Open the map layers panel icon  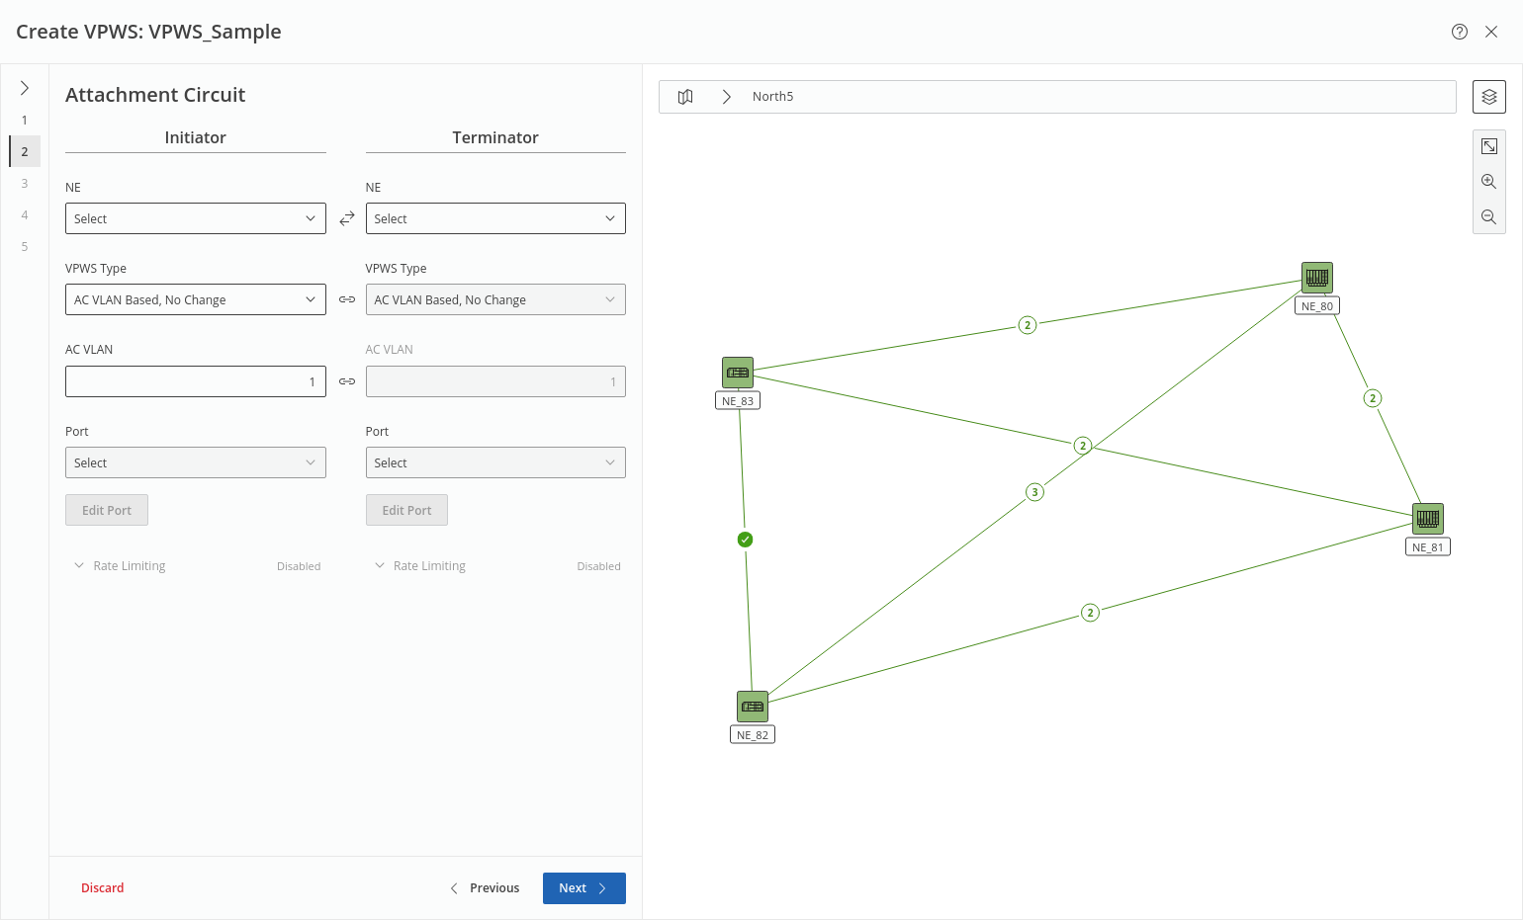tap(1488, 97)
